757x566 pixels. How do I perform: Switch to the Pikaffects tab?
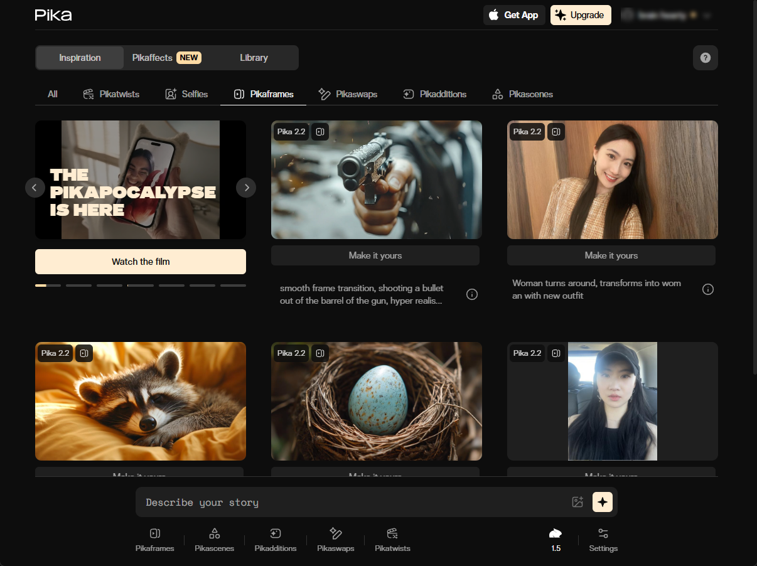coord(166,58)
